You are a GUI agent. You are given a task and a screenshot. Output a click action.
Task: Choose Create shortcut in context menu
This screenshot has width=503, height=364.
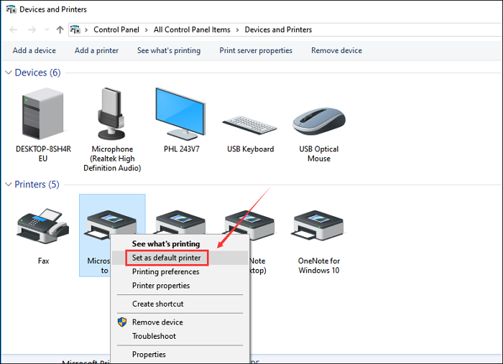pos(158,304)
